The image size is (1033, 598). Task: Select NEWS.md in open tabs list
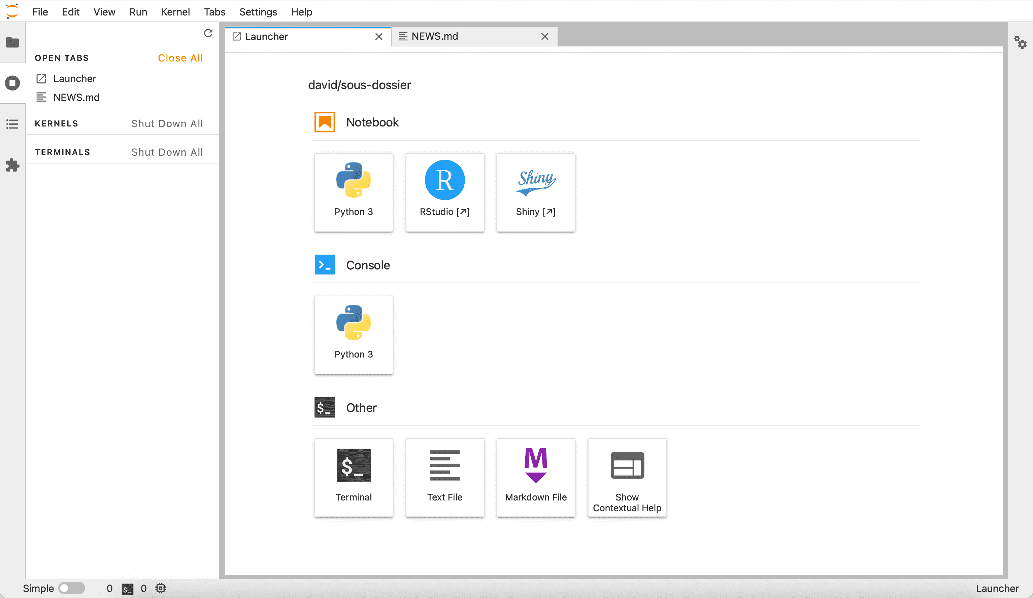76,98
